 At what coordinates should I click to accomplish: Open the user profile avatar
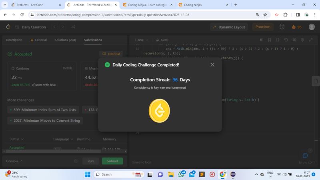312,27
